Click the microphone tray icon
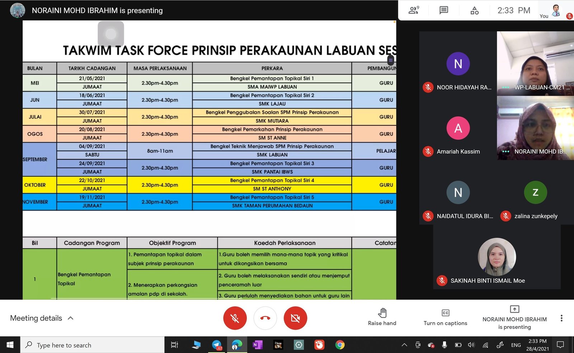574x353 pixels. 444,345
